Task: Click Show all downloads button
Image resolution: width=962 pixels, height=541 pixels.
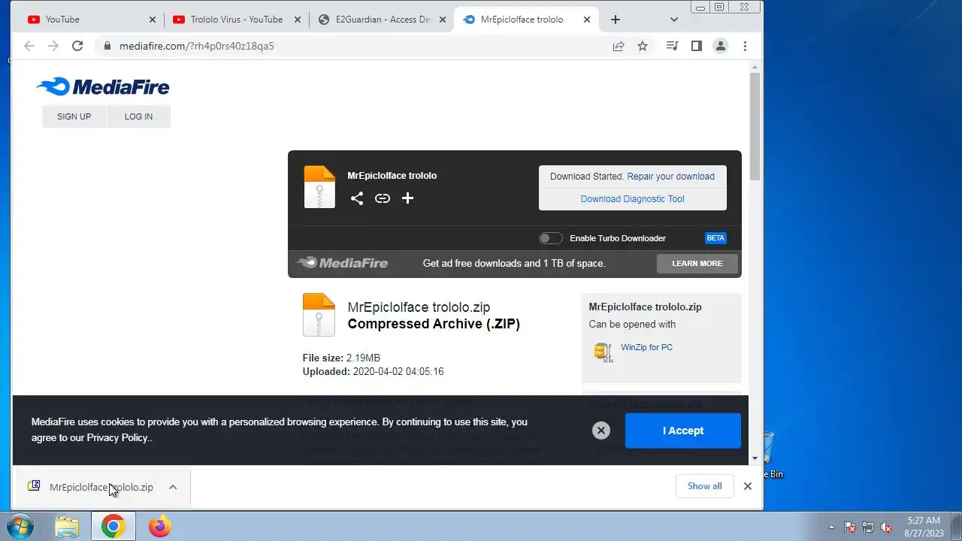Action: tap(705, 486)
